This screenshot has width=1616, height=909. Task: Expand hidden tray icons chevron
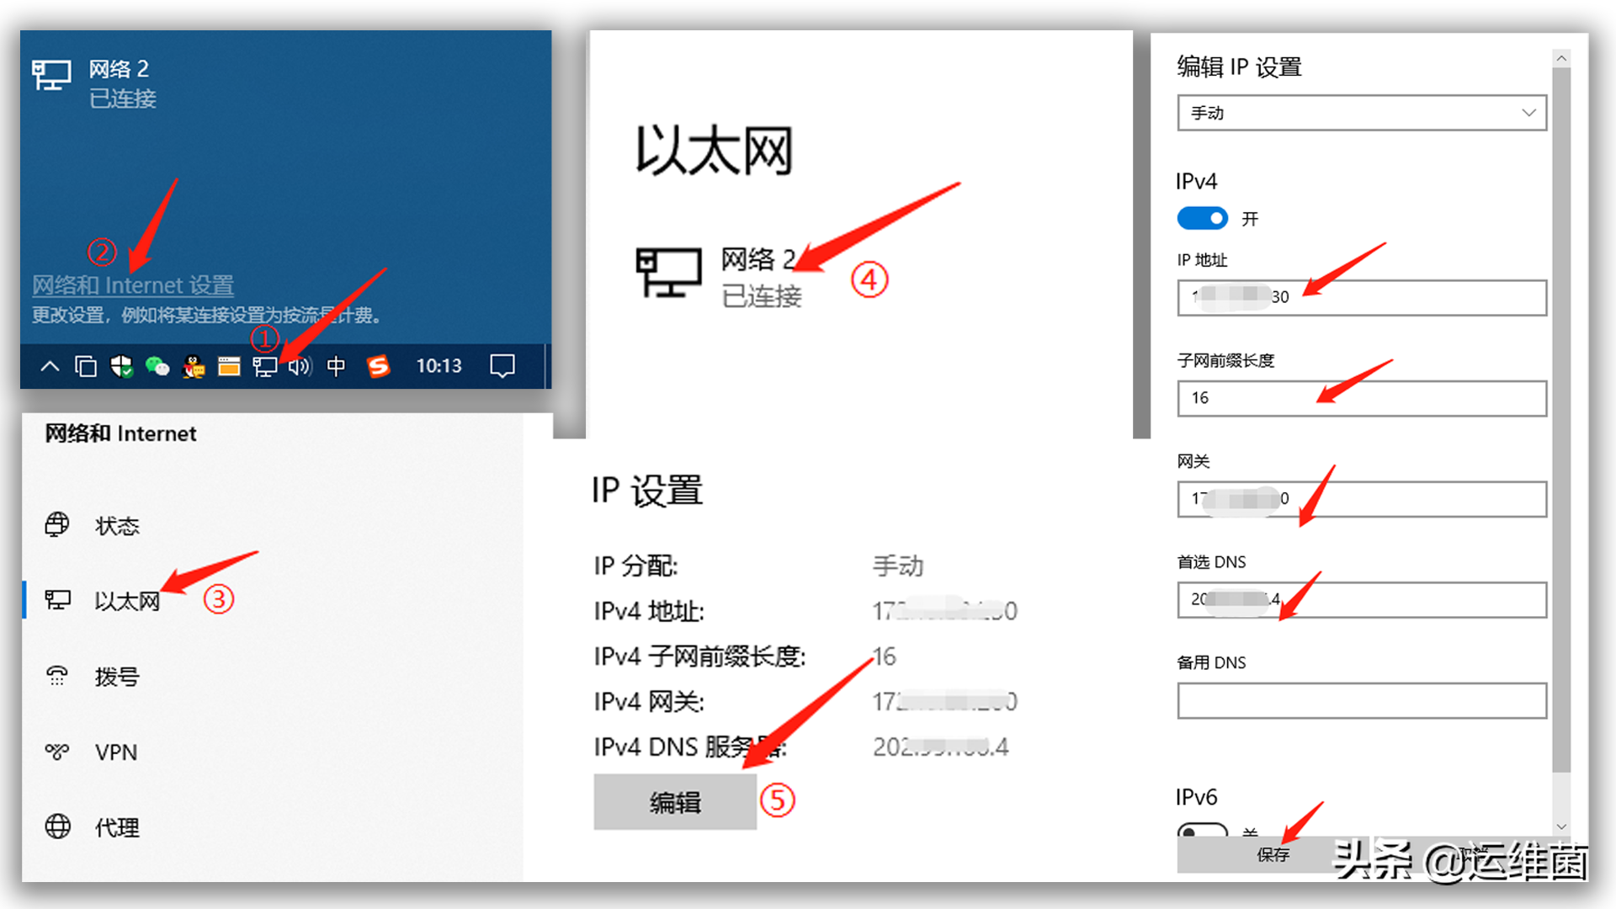(50, 366)
